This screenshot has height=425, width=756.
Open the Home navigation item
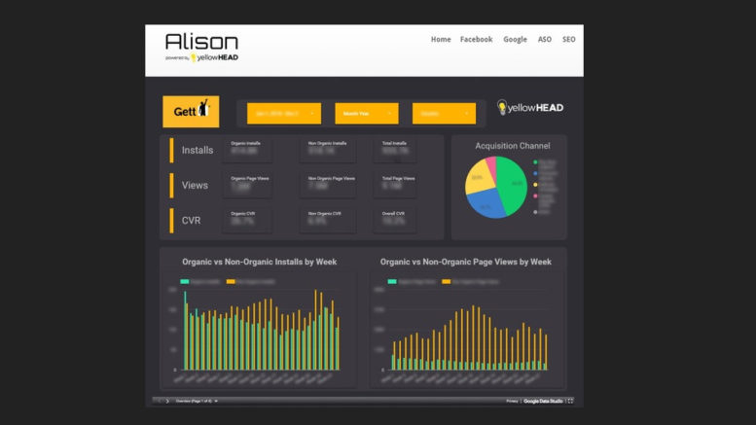441,40
